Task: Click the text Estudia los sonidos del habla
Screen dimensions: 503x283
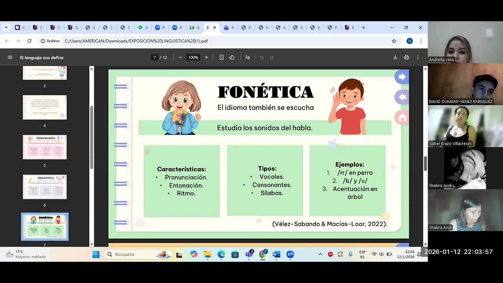Action: [265, 128]
